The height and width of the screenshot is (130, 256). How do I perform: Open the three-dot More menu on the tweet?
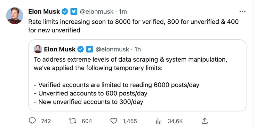click(x=242, y=11)
